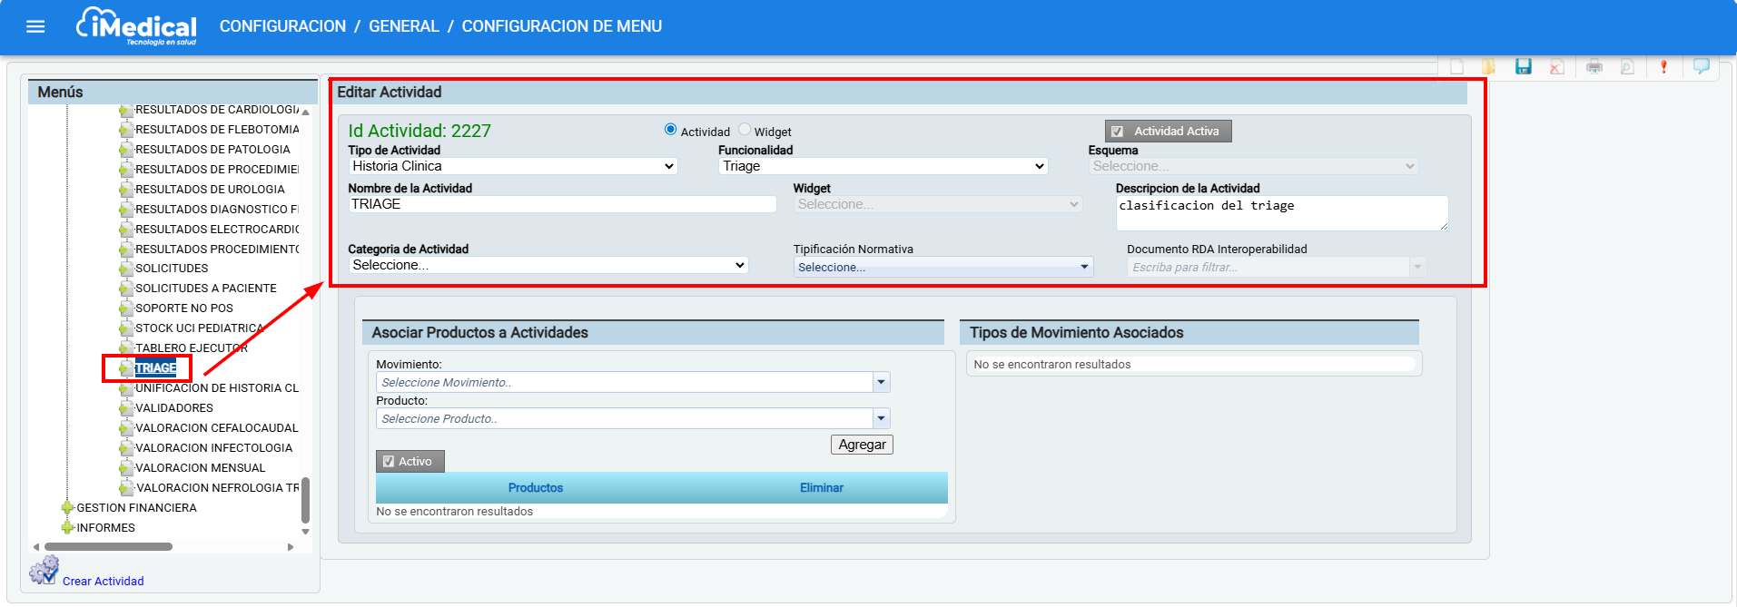Click the red exclamation mark icon
Image resolution: width=1737 pixels, height=607 pixels.
pos(1663,66)
